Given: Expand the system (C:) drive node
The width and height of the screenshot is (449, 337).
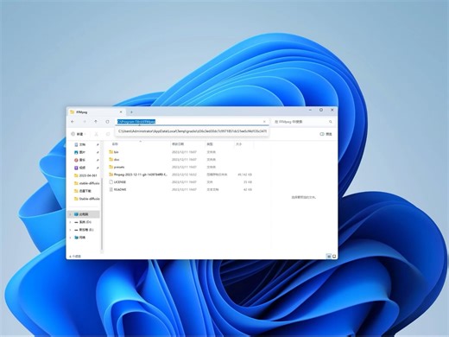Looking at the screenshot, I should coord(70,222).
